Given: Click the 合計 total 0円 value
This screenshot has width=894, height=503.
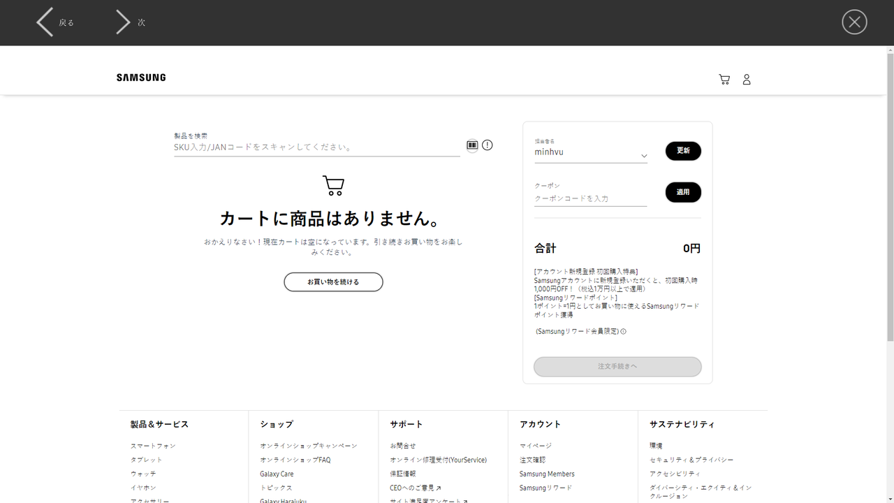Looking at the screenshot, I should tap(691, 248).
